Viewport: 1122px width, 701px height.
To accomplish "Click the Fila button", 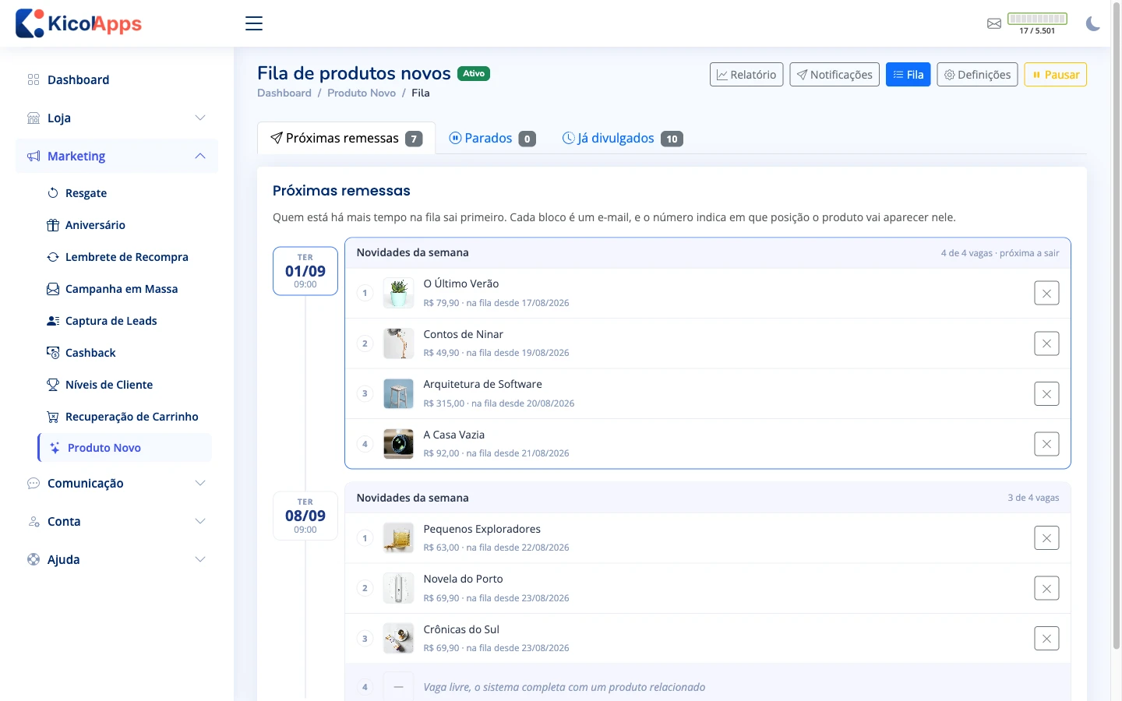I will pyautogui.click(x=909, y=75).
